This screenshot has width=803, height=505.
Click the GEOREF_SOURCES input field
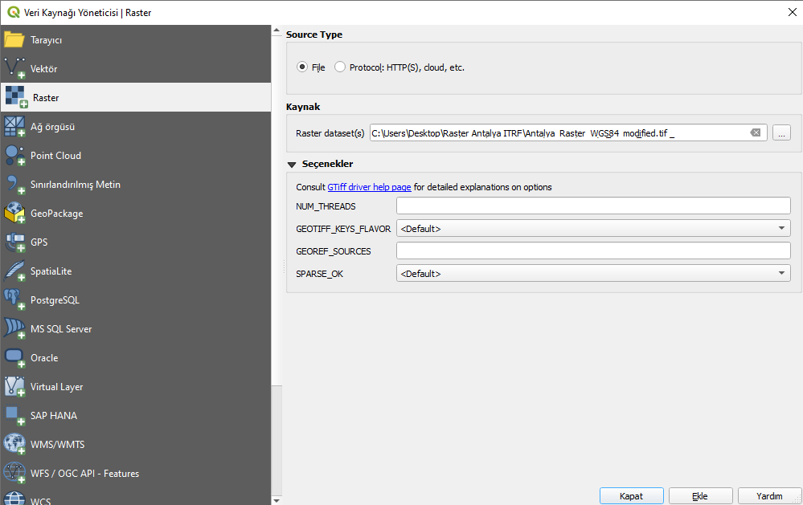(x=593, y=251)
